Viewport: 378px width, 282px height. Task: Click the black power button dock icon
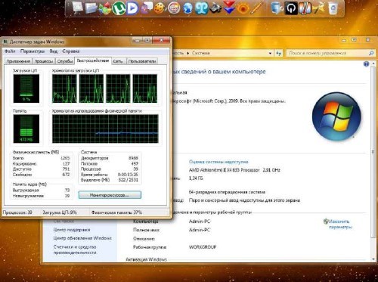click(291, 8)
